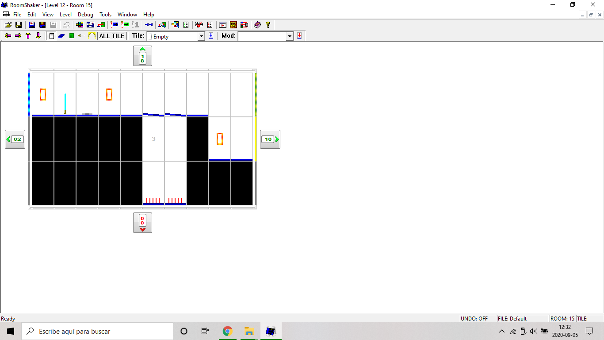Open the notification center
This screenshot has height=340, width=604.
tap(589, 331)
